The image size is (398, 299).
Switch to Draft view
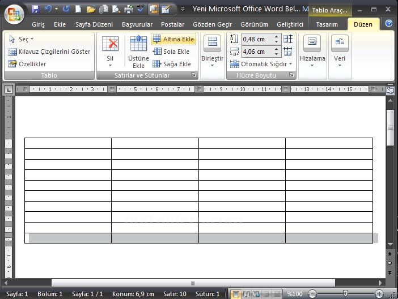pos(277,294)
